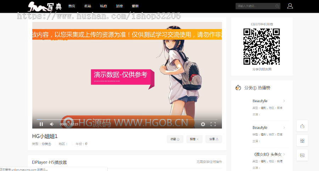Open video player settings gear
319x171 pixels.
pos(203,124)
